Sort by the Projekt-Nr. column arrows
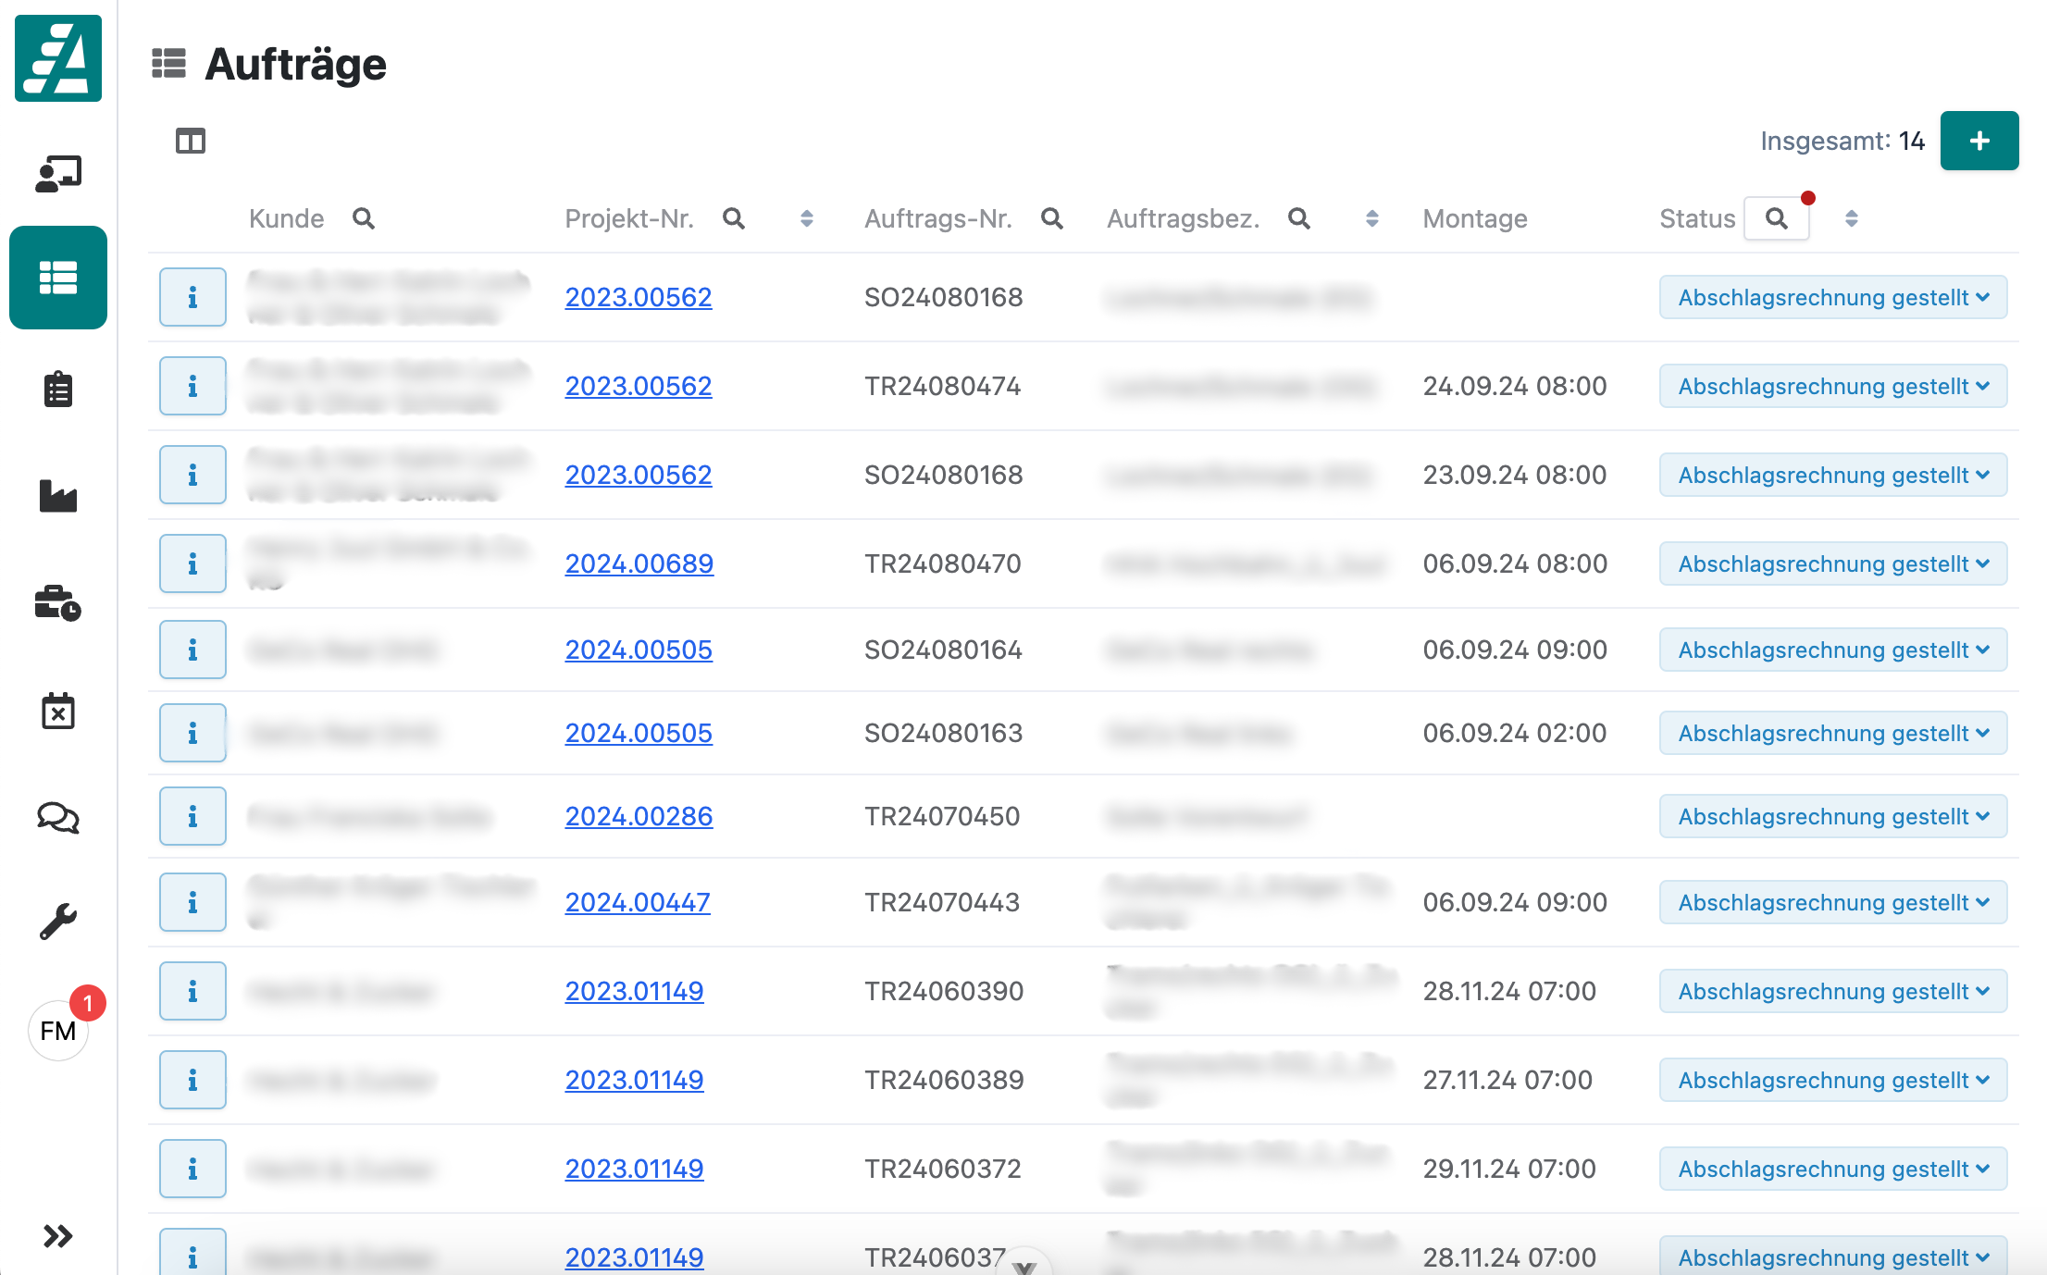This screenshot has height=1275, width=2047. pos(807,218)
